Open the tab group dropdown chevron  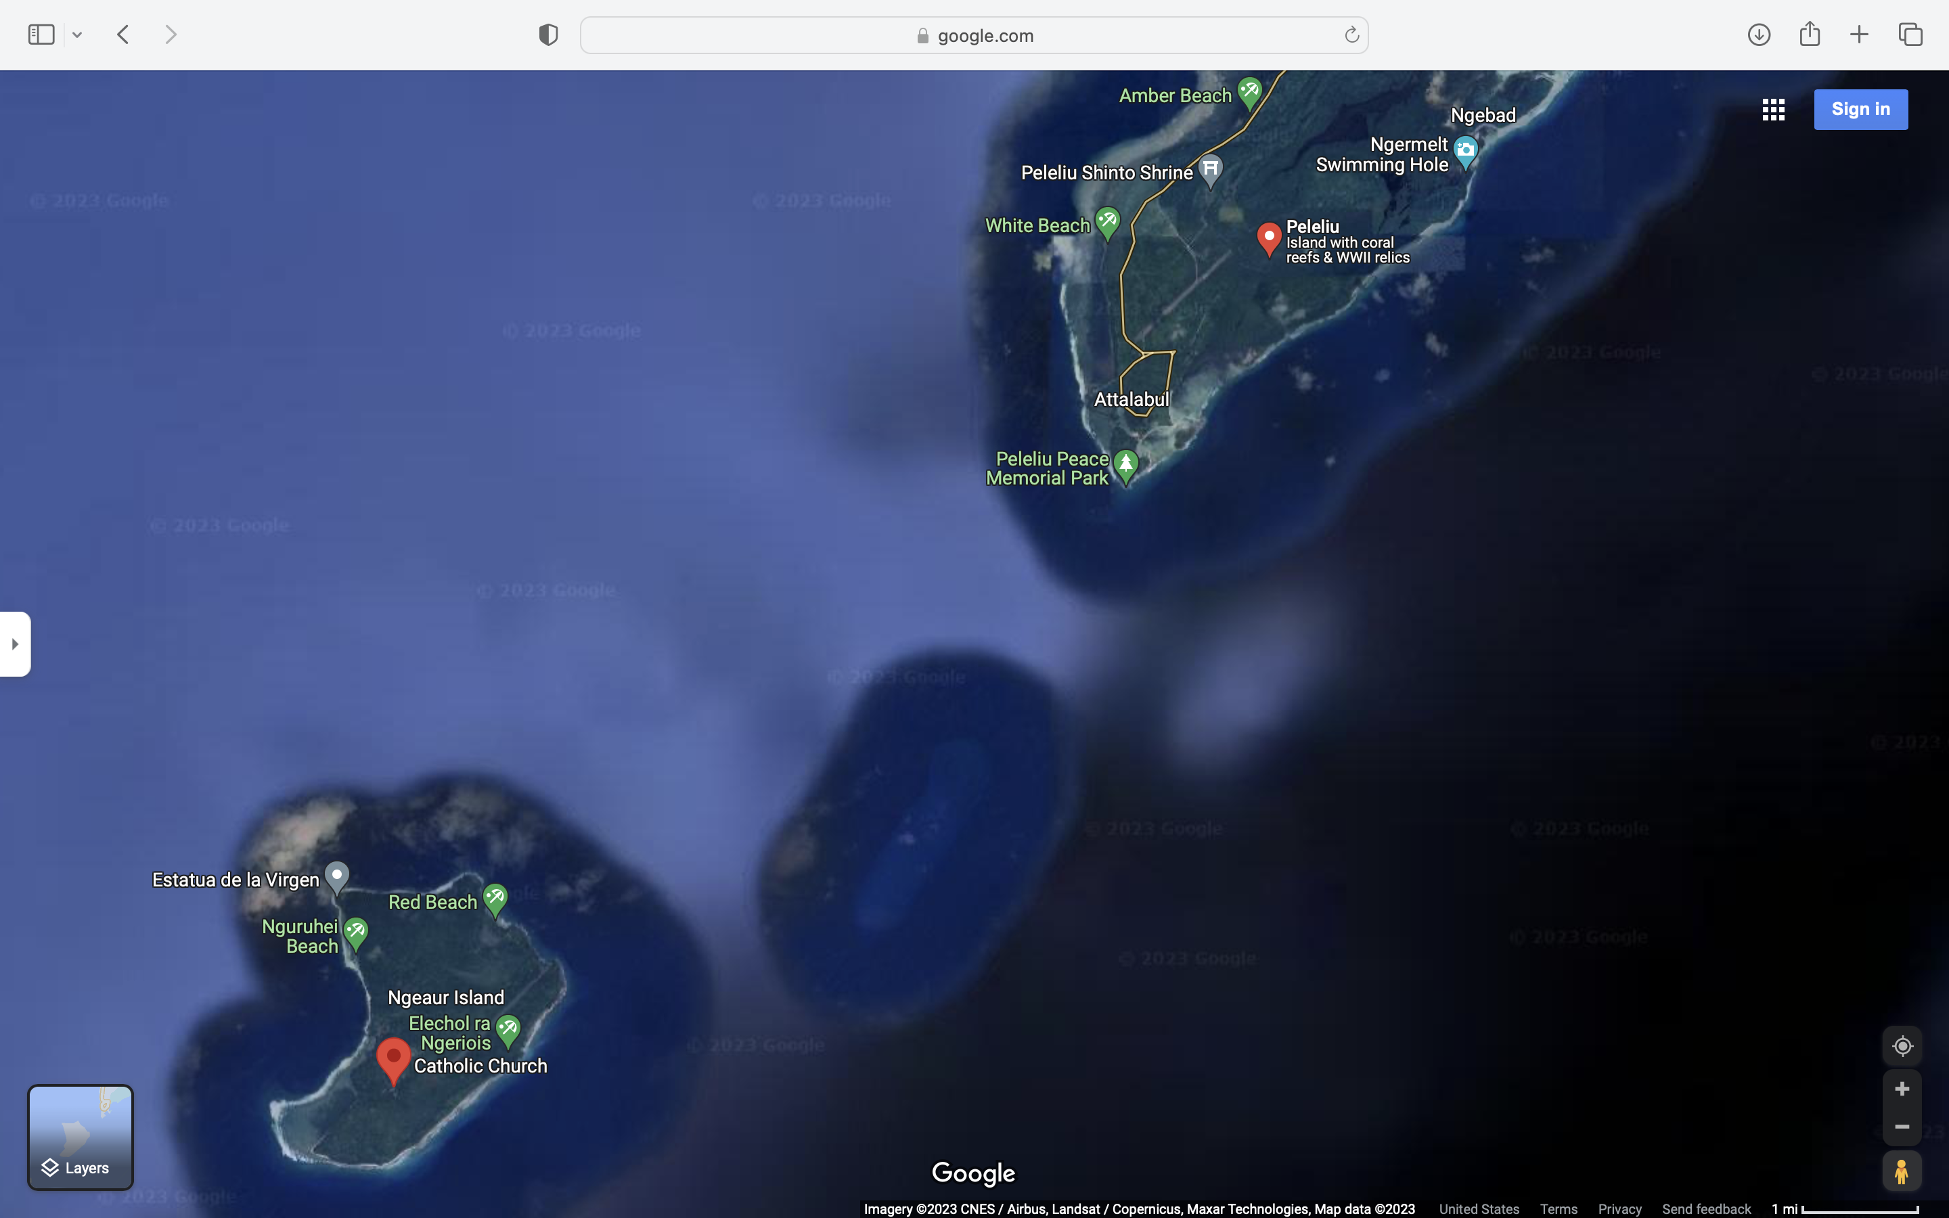[x=77, y=35]
